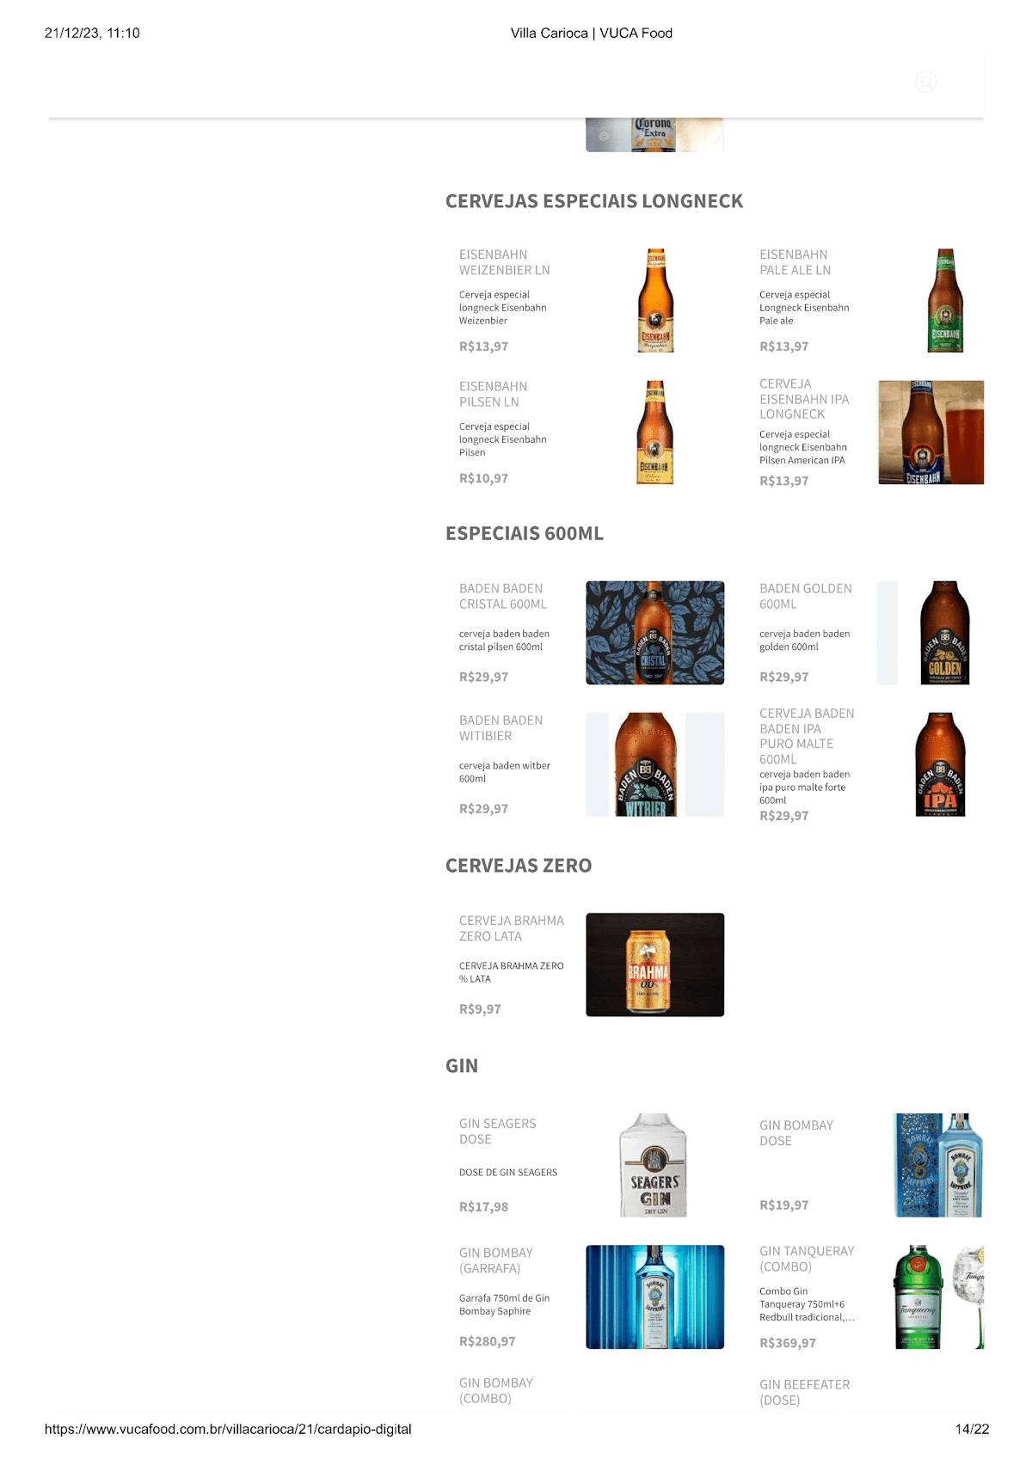The image size is (1032, 1459).
Task: Open the GIN BOMBAY (COMBO) item title
Action: pos(496,1390)
